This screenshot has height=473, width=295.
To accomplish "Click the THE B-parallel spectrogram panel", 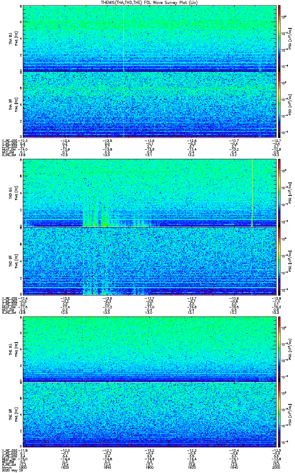I will point(149,415).
